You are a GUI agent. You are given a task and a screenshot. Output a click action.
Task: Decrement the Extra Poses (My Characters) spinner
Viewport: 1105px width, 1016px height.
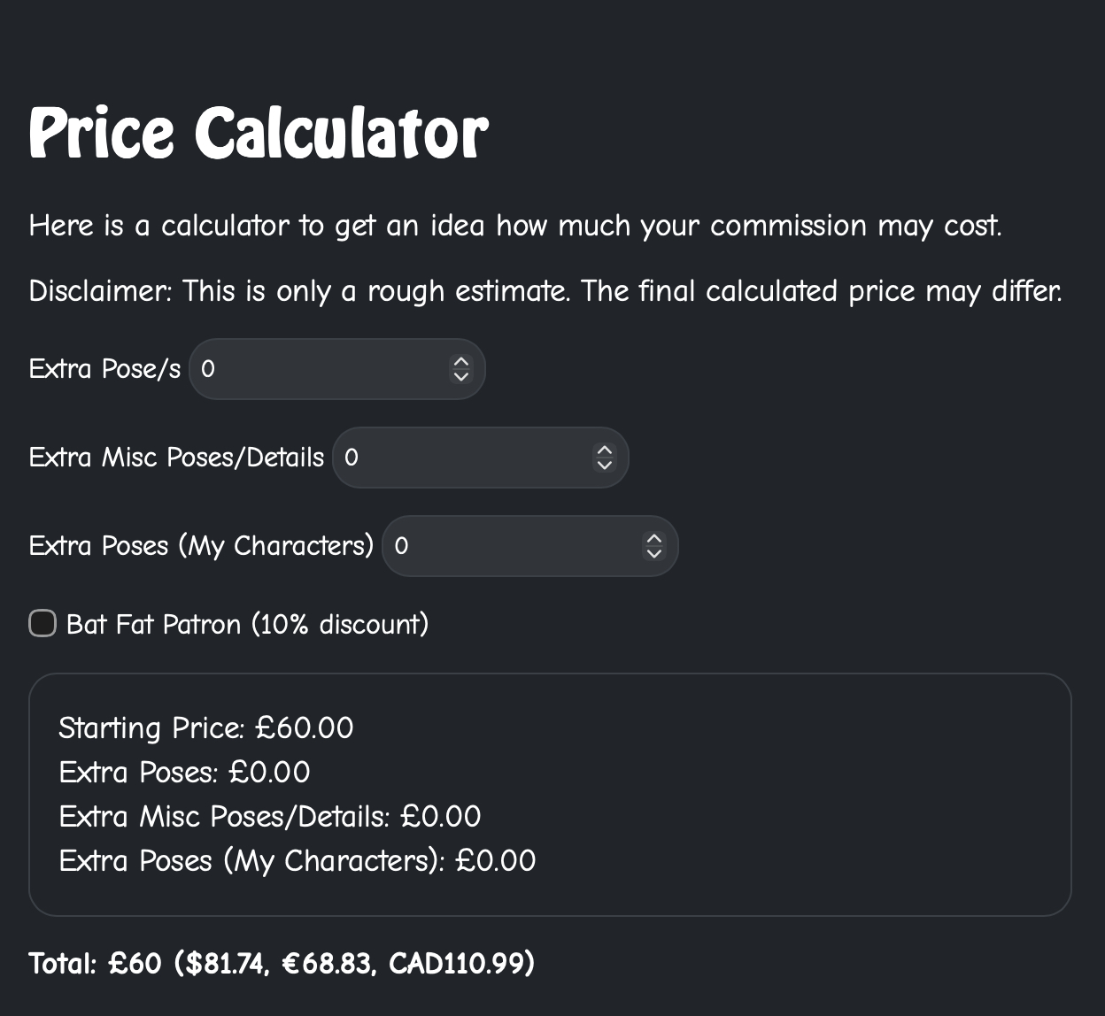[x=653, y=553]
